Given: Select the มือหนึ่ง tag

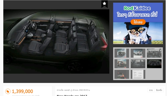Looking at the screenshot, I should pyautogui.click(x=159, y=90).
